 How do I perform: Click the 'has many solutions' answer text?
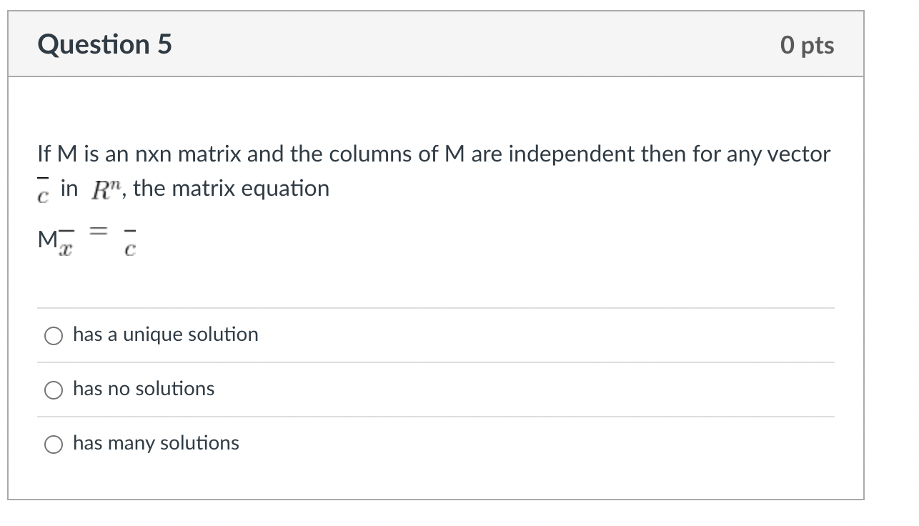tap(156, 443)
